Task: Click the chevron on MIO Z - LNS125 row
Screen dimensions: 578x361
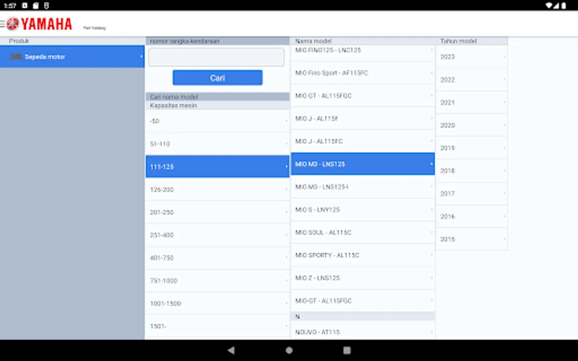Action: (431, 278)
